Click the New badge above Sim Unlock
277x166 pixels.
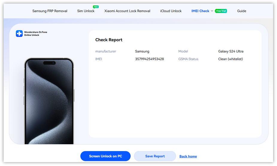(x=96, y=7)
